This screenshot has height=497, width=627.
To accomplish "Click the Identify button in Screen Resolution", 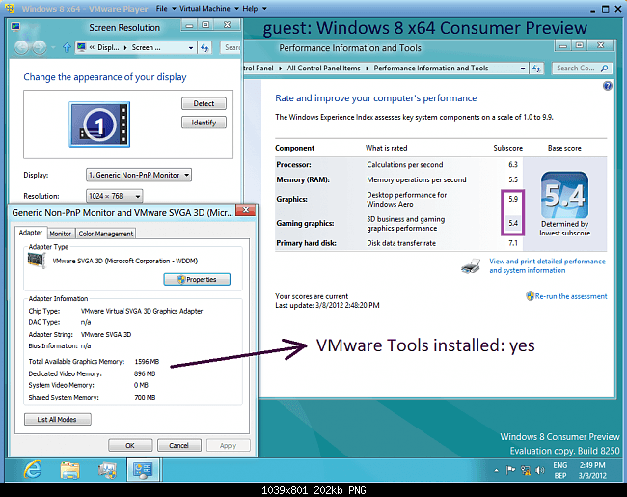I will tap(204, 123).
